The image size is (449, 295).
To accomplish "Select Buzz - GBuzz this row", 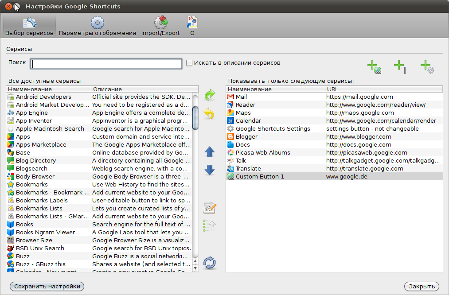I will pos(99,264).
